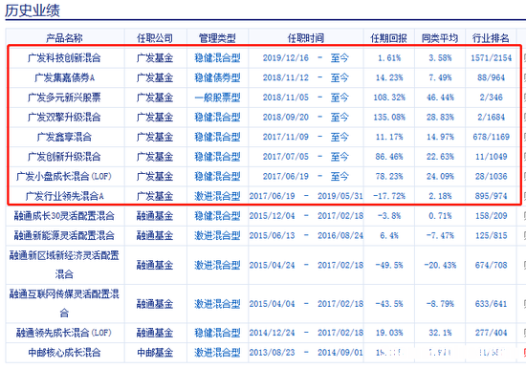Open the 广发创新升级混合 fund link
This screenshot has height=369, width=526.
tap(64, 157)
